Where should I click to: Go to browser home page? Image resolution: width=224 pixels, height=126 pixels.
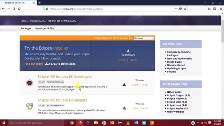click(19, 9)
